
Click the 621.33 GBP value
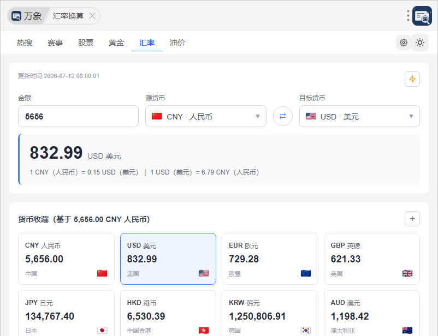[346, 259]
